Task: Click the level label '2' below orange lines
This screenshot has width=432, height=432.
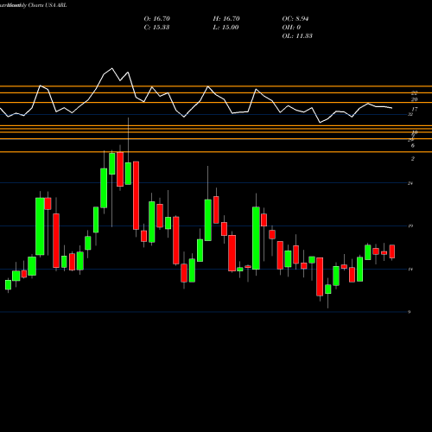Action: point(413,159)
